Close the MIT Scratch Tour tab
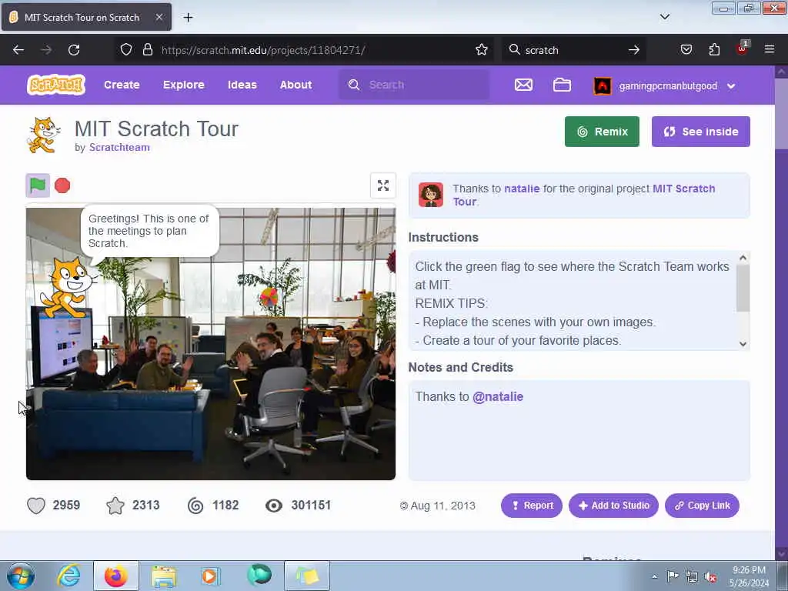This screenshot has height=591, width=788. [x=159, y=17]
